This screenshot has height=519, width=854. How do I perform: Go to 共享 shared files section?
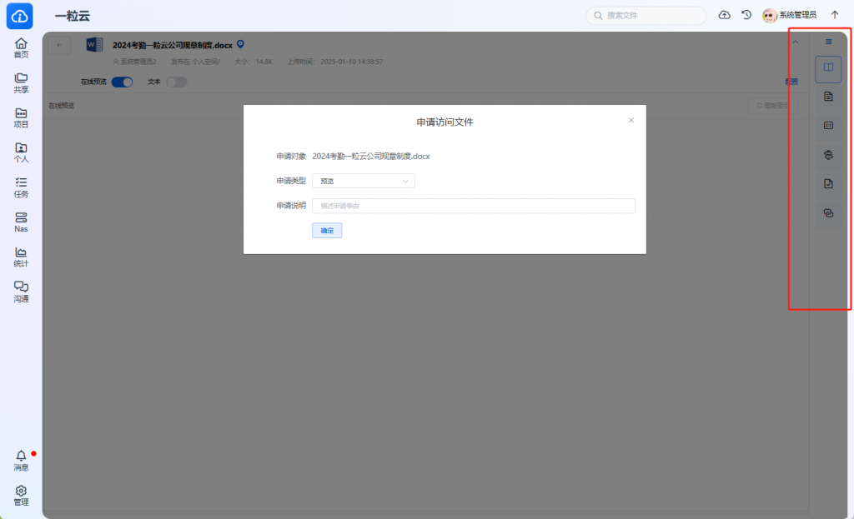point(21,82)
